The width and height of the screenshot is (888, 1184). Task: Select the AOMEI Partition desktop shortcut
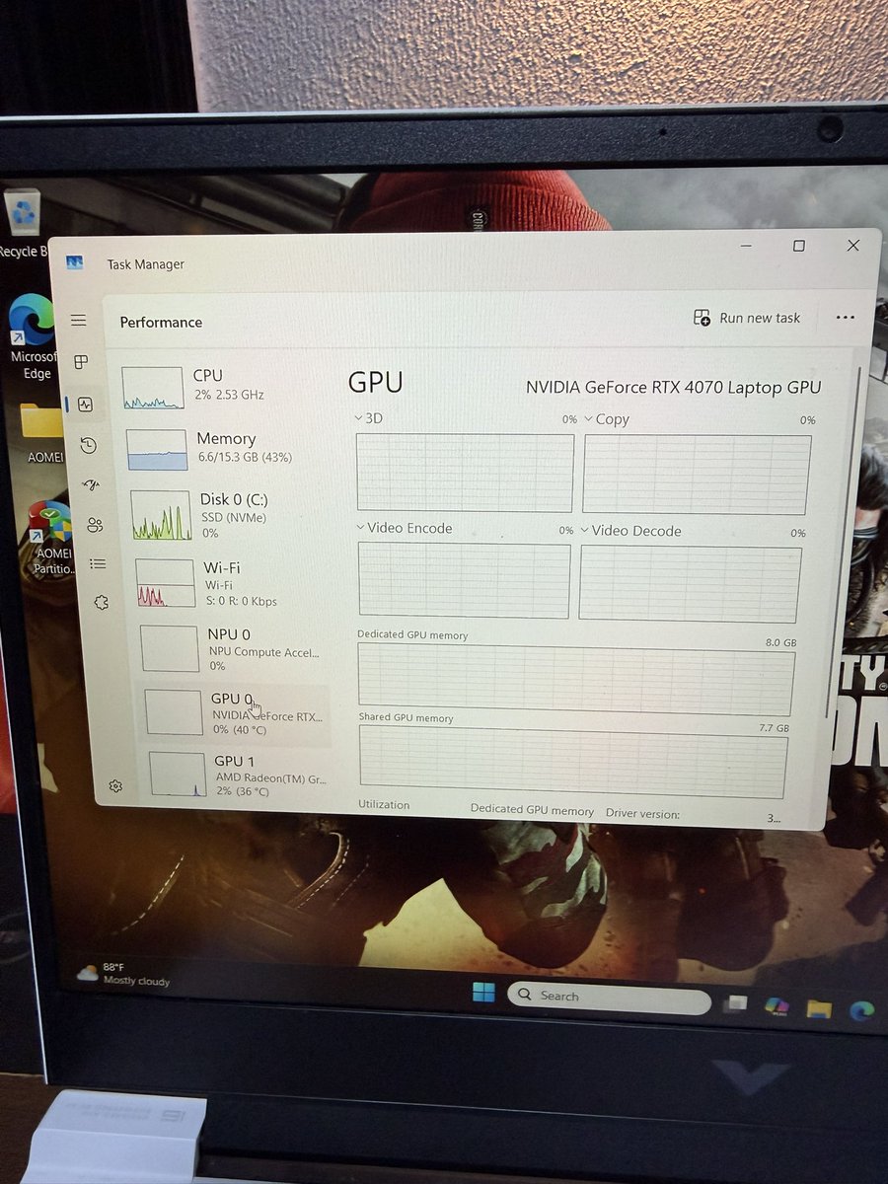52,539
